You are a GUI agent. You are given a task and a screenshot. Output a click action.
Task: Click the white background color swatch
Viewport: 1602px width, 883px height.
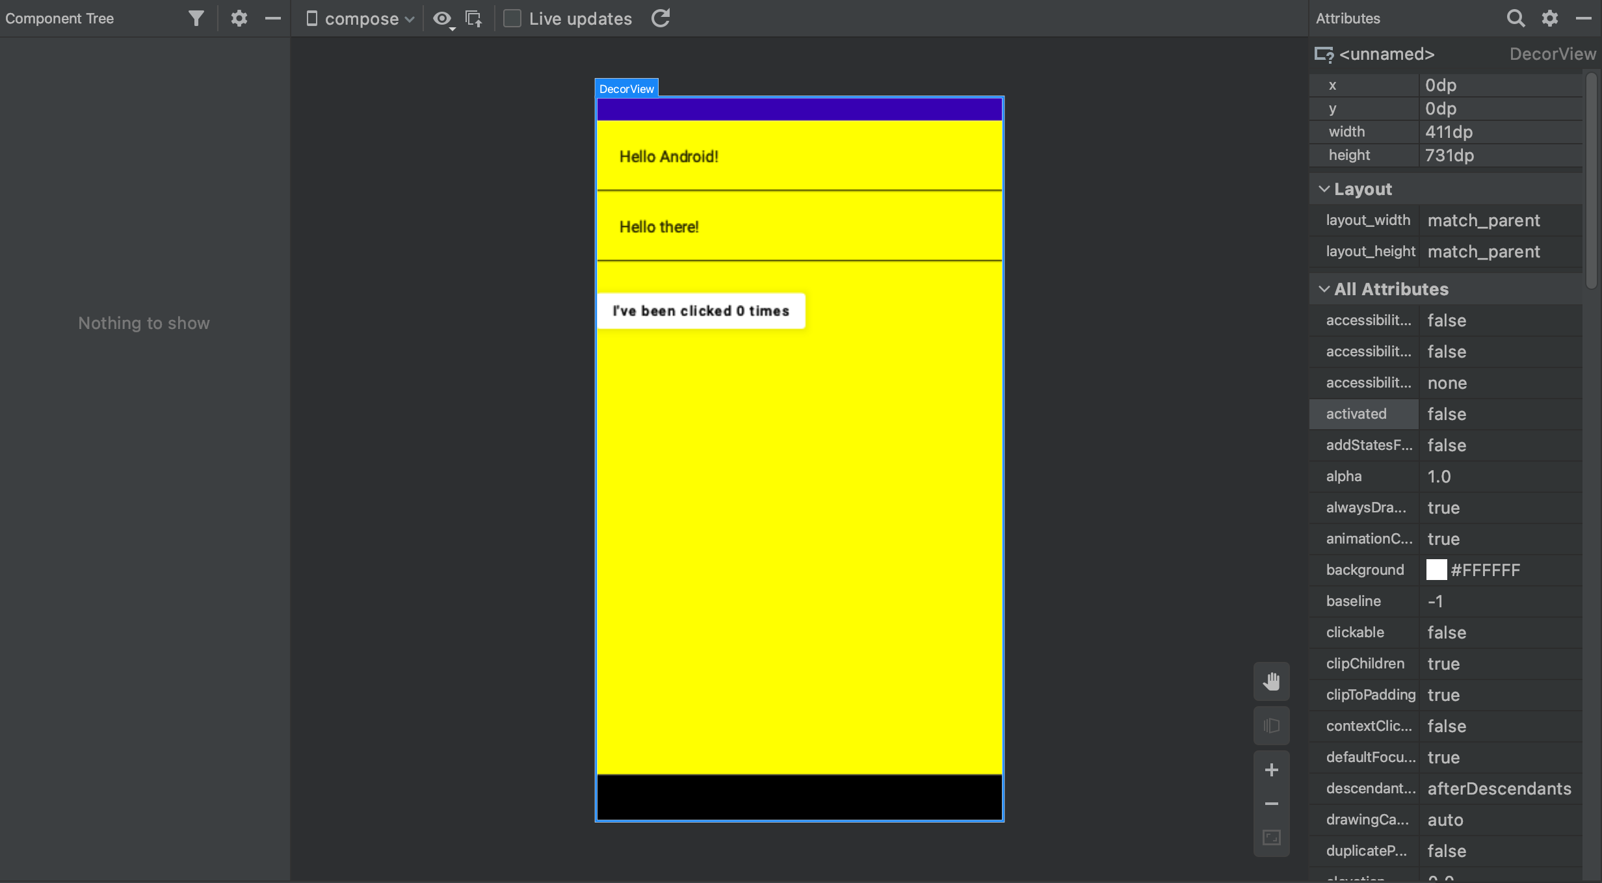pyautogui.click(x=1436, y=570)
